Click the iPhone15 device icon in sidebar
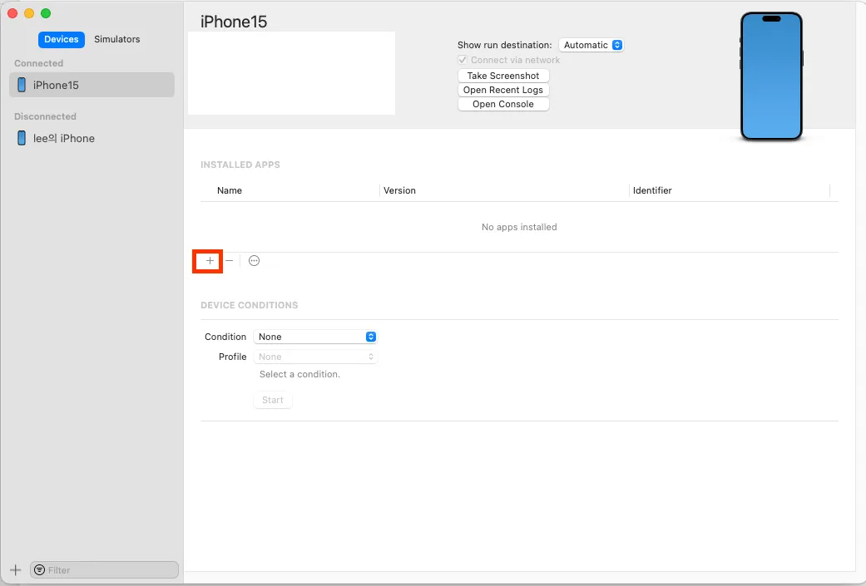The image size is (866, 586). (22, 85)
